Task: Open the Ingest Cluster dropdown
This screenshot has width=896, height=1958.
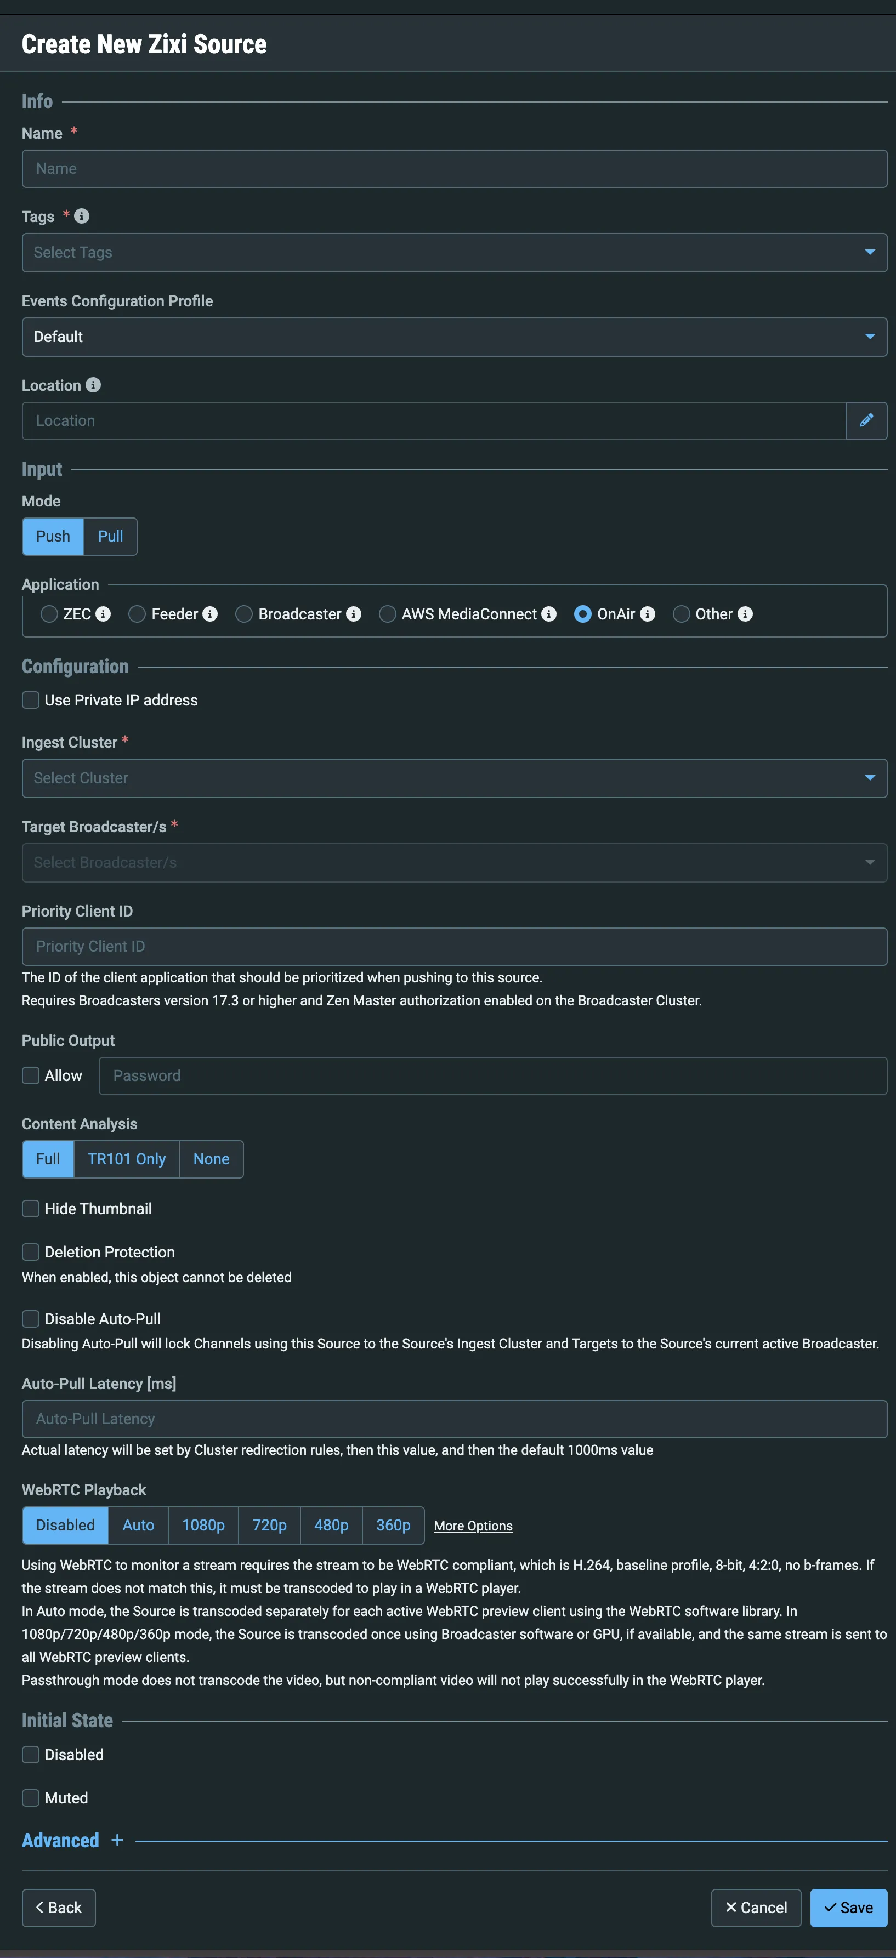Action: pos(454,778)
